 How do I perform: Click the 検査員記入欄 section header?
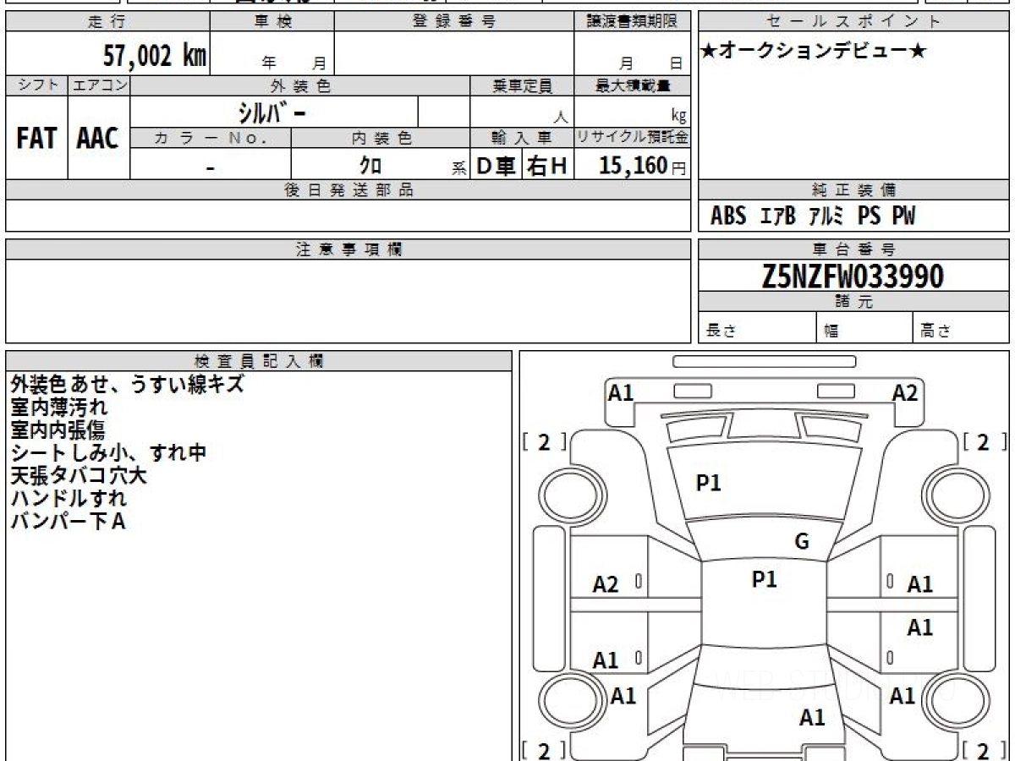(259, 360)
